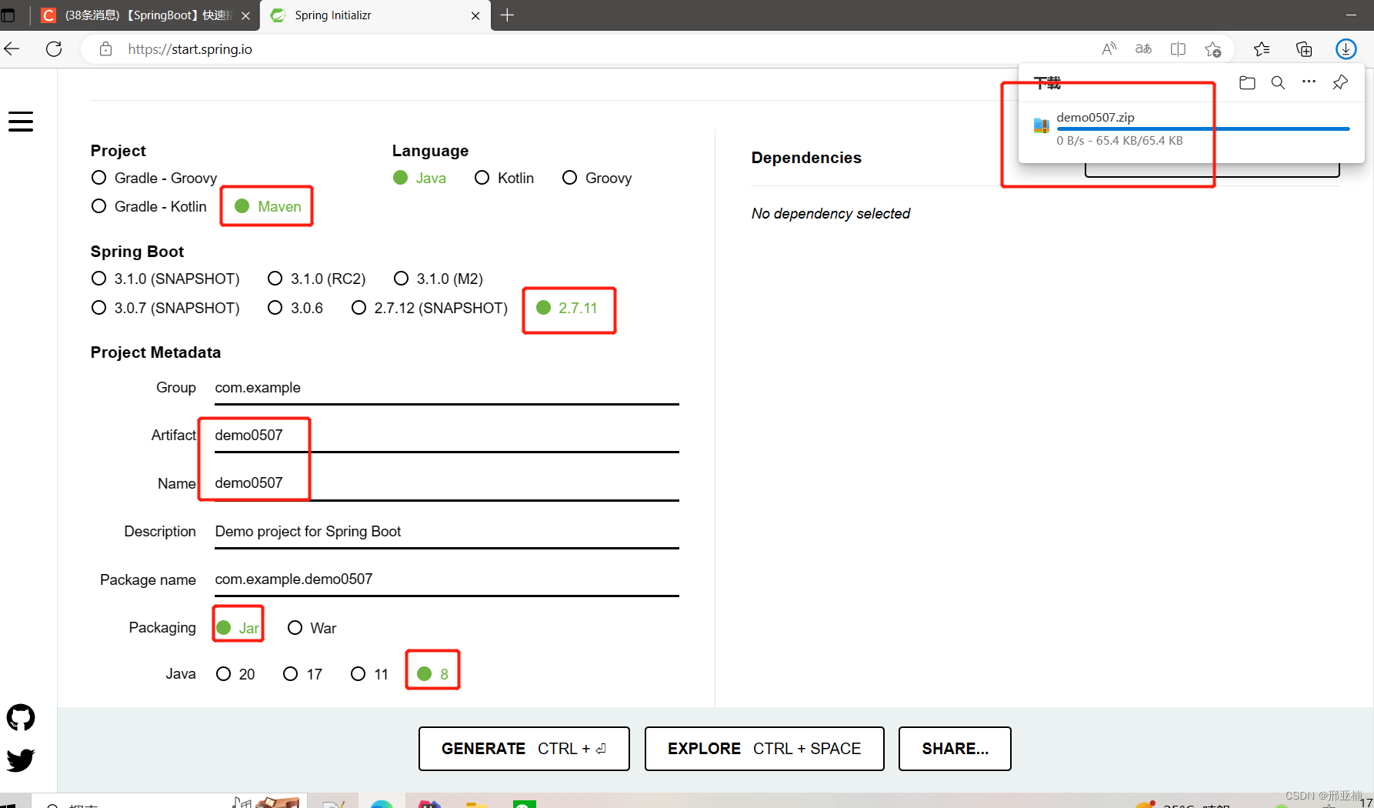1374x808 pixels.
Task: Switch to the Spring Initializr tab
Action: pyautogui.click(x=375, y=15)
